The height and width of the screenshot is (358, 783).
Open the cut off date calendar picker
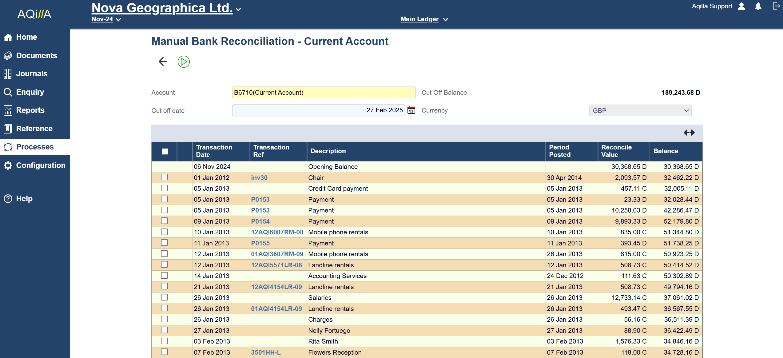411,110
